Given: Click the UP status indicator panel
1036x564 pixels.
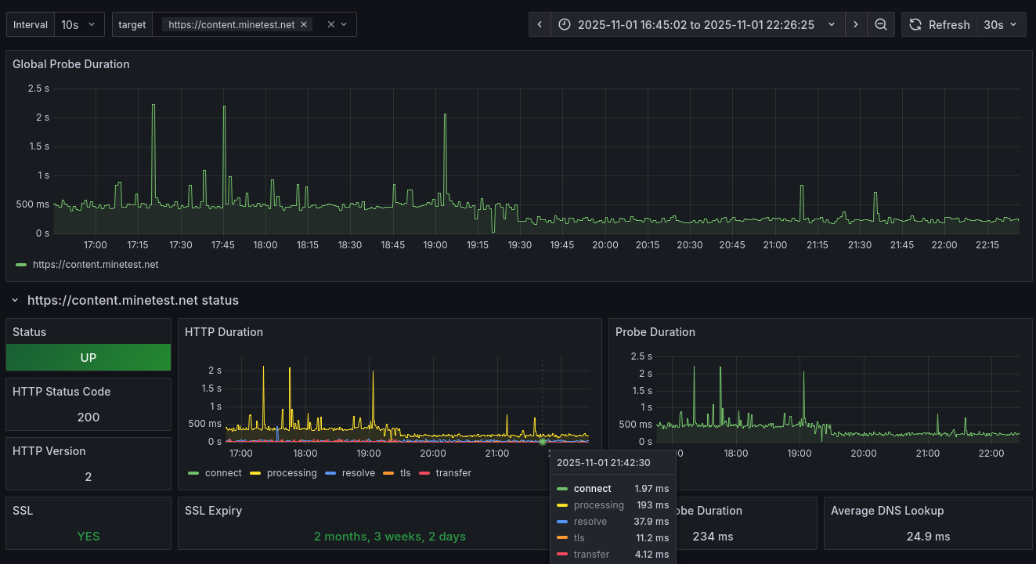Looking at the screenshot, I should 88,357.
